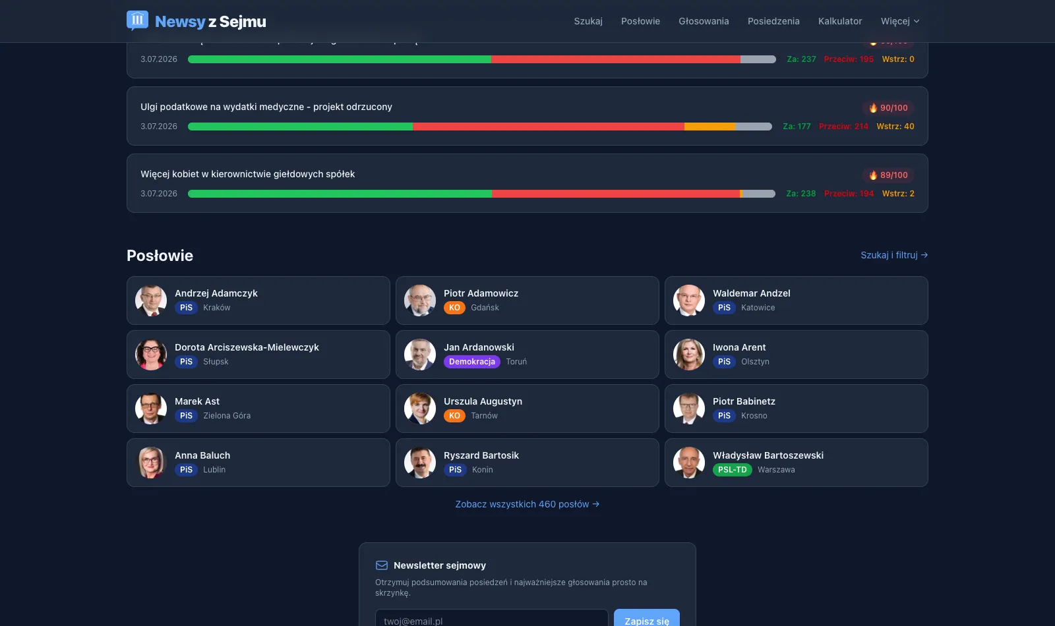Open Andrzej Adamczyk's avatar photo
This screenshot has width=1055, height=626.
coord(151,300)
